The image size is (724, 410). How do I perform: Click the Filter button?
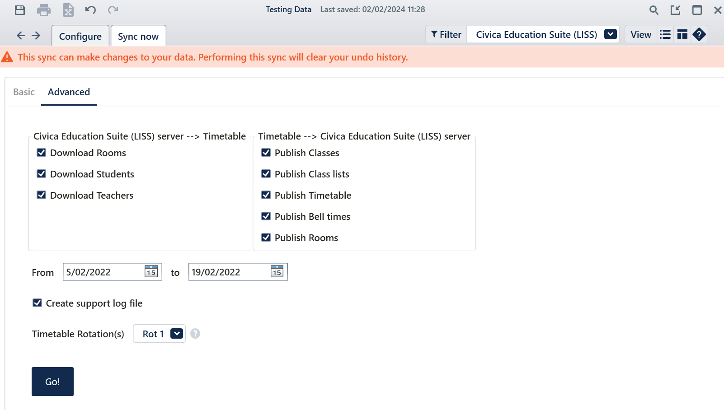pos(446,34)
